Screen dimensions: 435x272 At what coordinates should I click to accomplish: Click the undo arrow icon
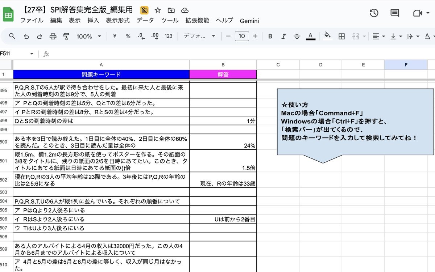click(26, 36)
